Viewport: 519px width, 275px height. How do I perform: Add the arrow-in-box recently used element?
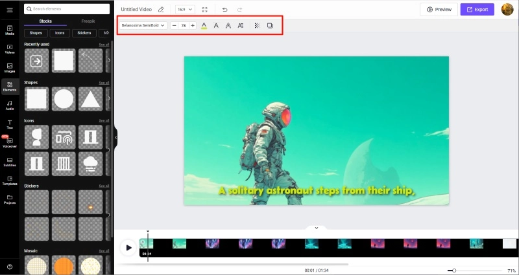click(36, 61)
